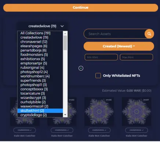The image size is (160, 142).
Task: Open the third Kale Bot Catcher thumbnail
Action: tap(99, 111)
